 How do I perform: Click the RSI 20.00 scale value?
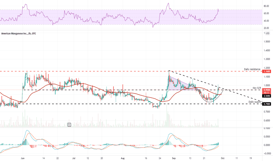tap(266, 28)
